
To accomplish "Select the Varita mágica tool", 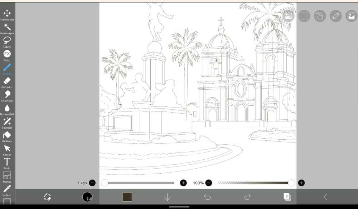I will click(7, 29).
